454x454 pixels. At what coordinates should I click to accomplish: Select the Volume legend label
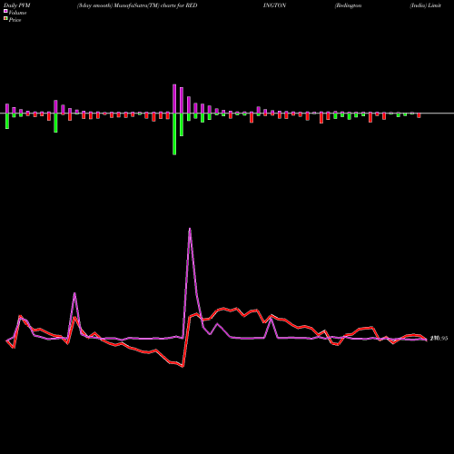coord(17,13)
